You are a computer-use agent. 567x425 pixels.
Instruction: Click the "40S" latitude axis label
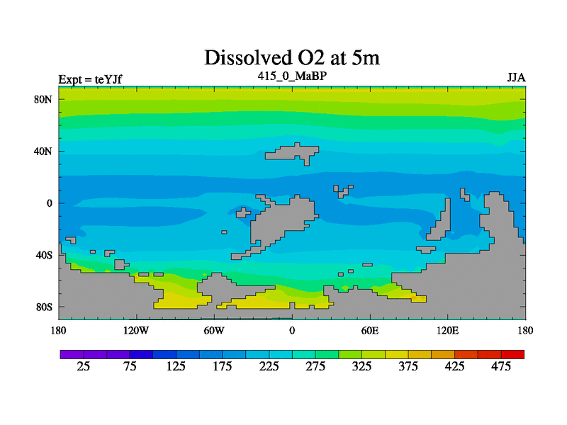[44, 255]
